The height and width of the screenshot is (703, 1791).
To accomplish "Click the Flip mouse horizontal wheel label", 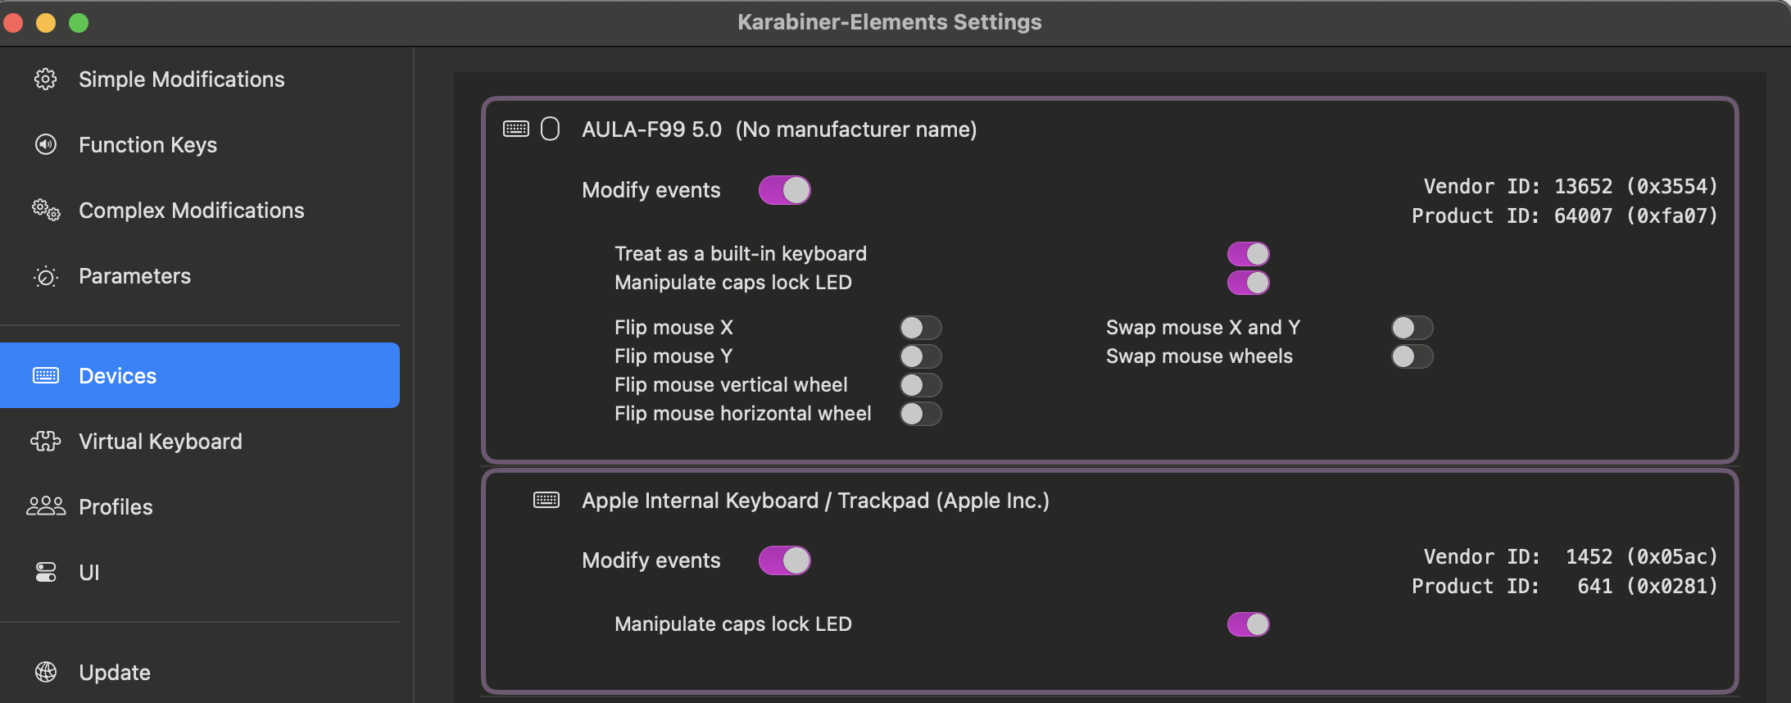I will [x=743, y=414].
